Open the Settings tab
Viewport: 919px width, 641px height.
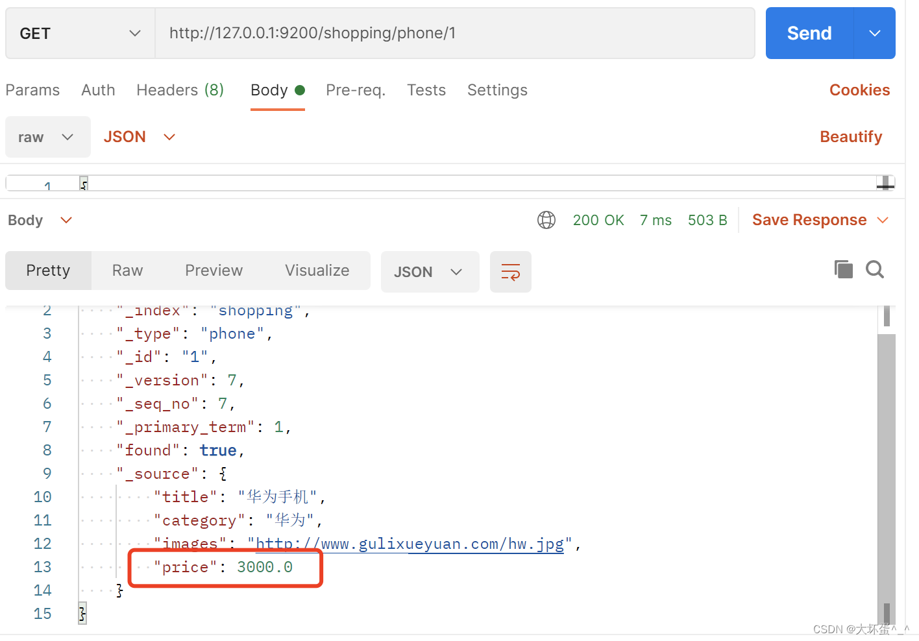[497, 90]
